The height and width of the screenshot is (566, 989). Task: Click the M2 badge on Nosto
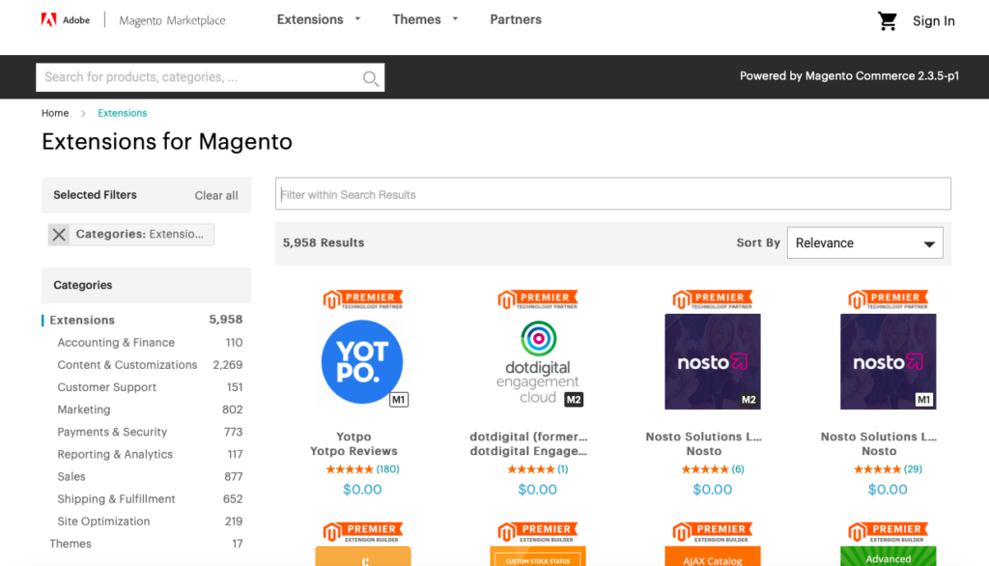(749, 400)
